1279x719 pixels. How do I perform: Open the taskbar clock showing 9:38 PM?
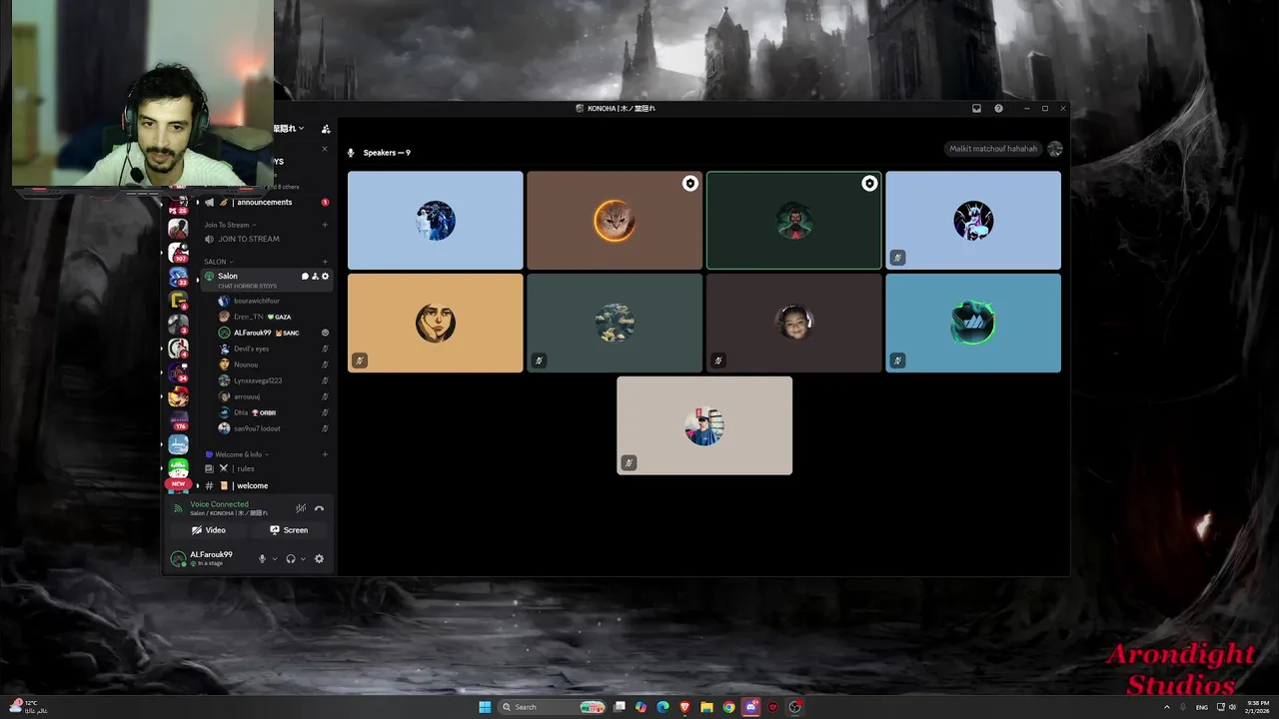[1258, 707]
